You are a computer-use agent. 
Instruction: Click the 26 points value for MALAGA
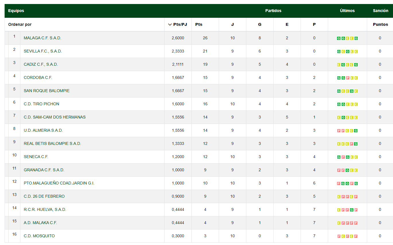coord(205,38)
